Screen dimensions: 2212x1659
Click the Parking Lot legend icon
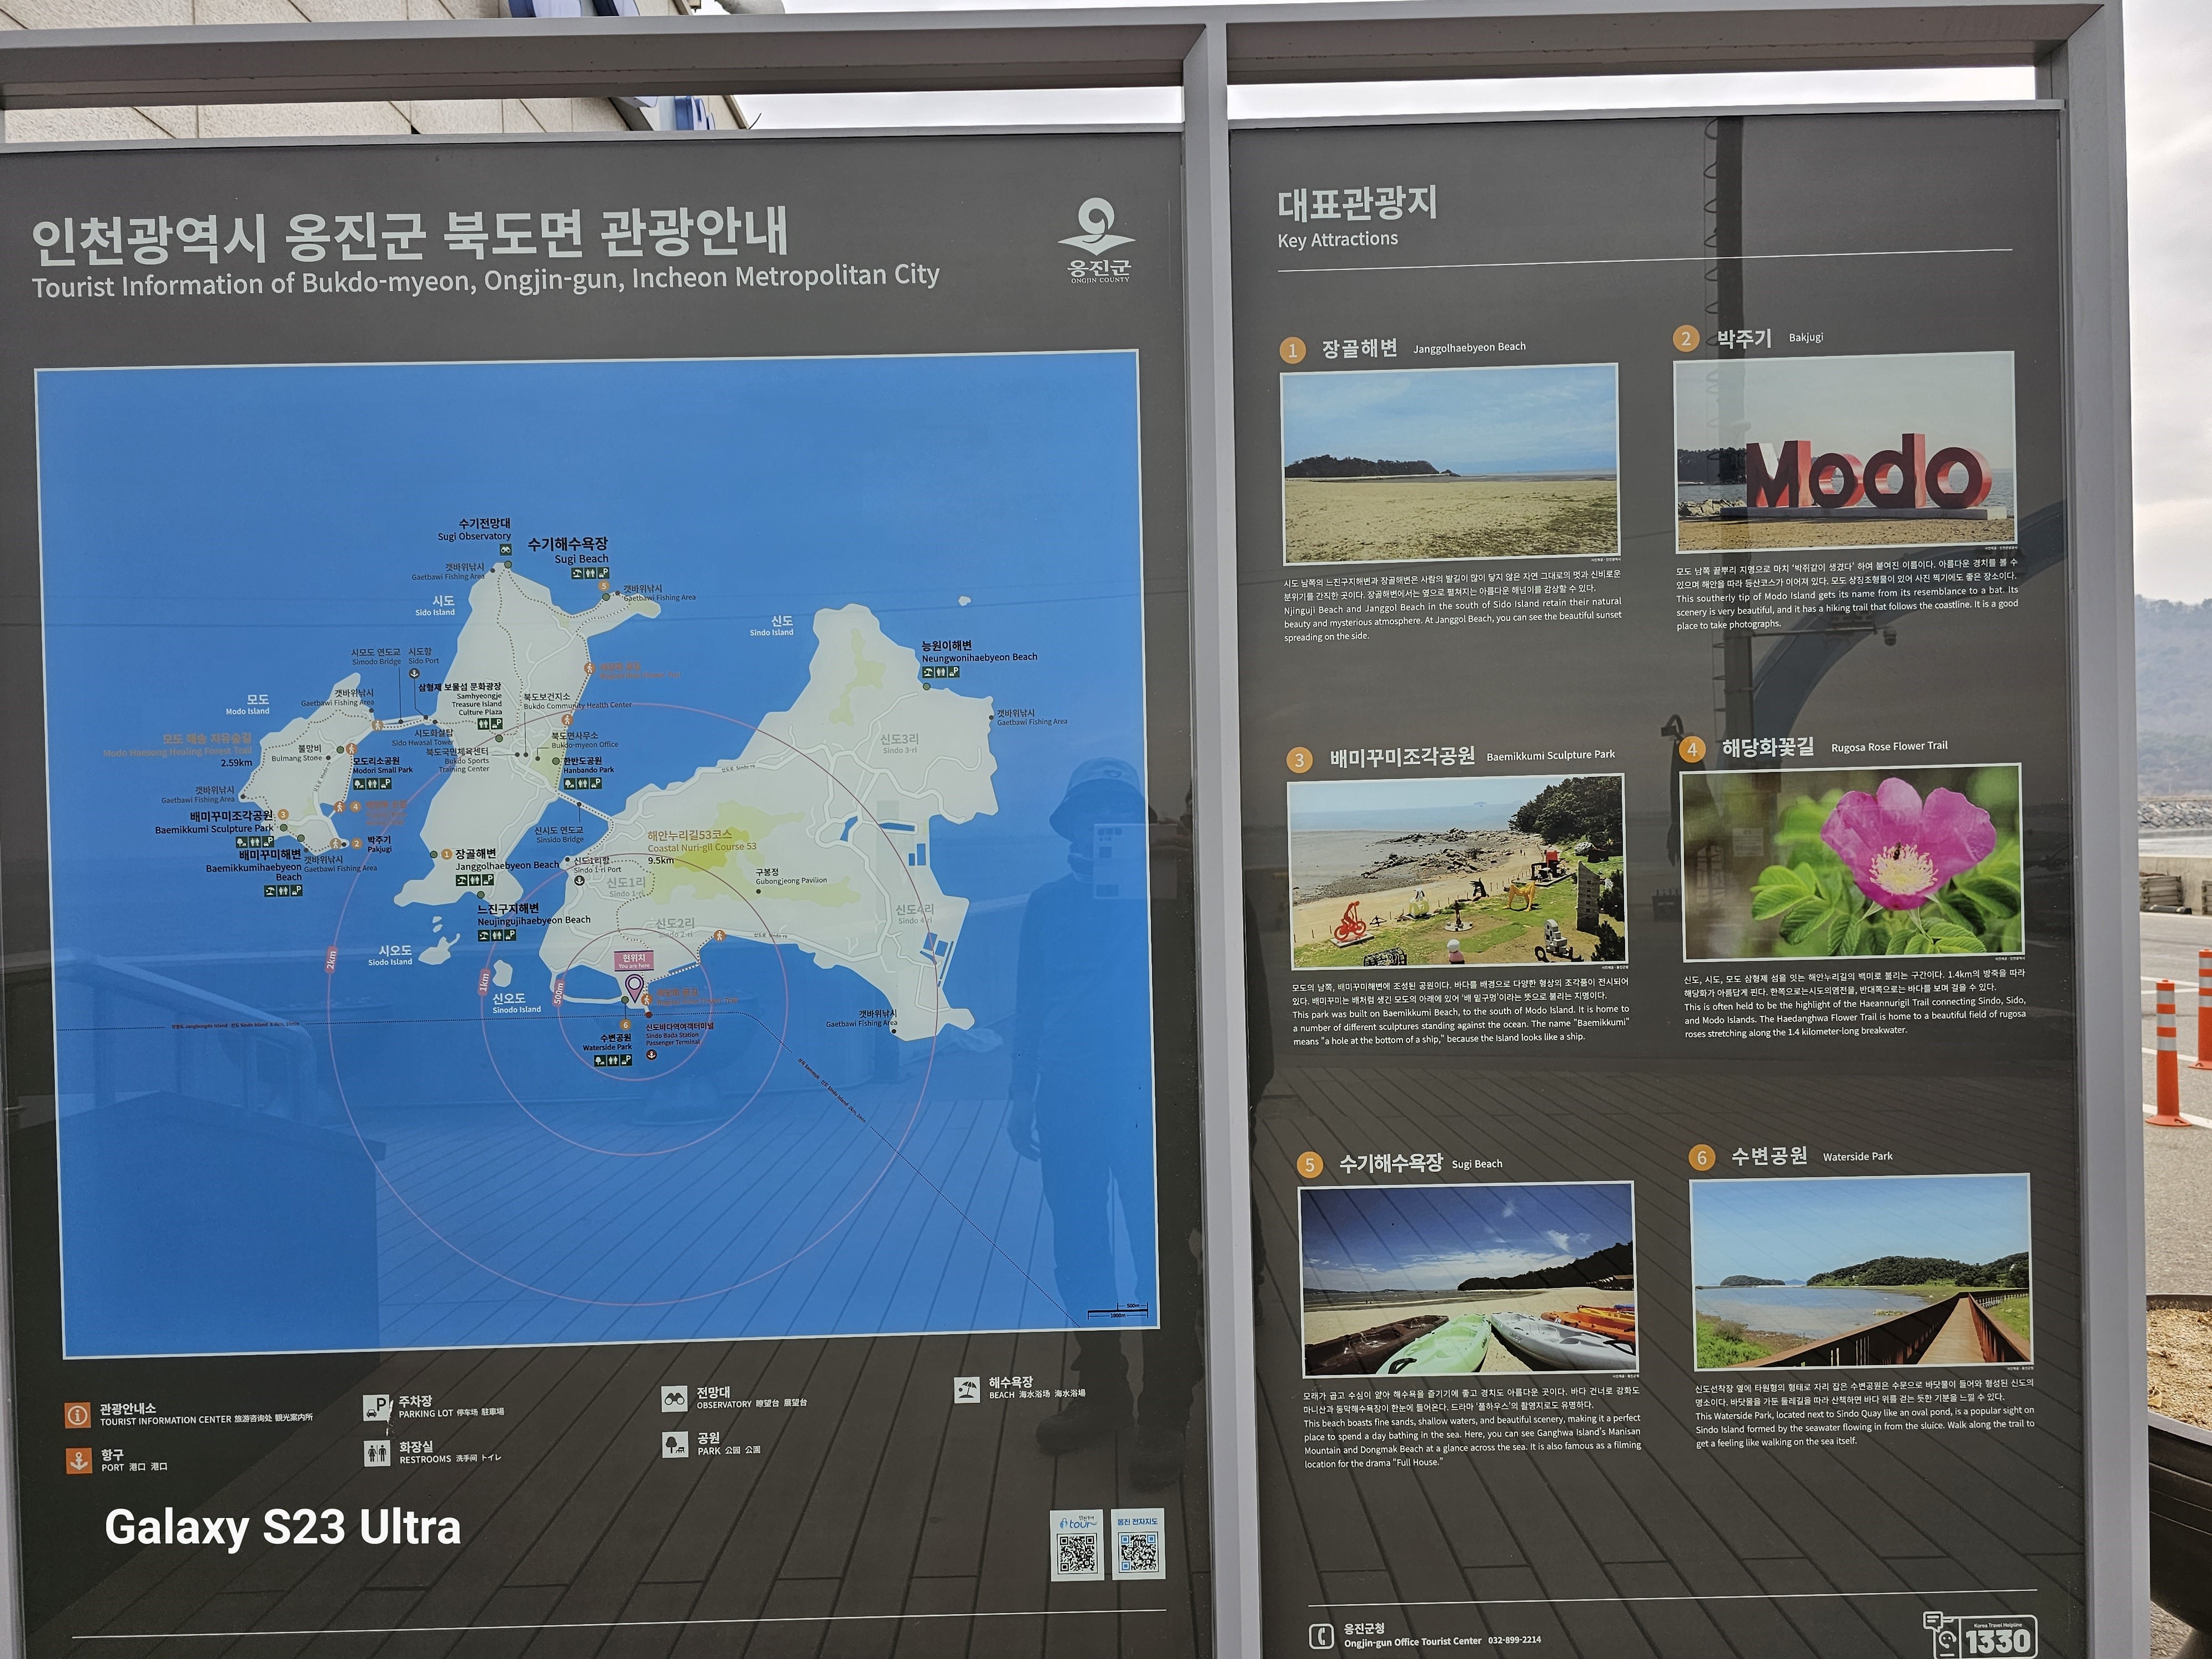click(x=376, y=1407)
